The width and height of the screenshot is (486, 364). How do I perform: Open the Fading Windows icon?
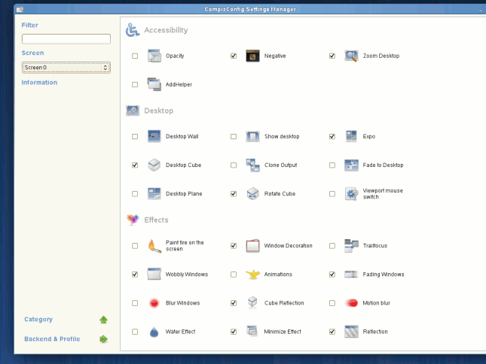[351, 275]
